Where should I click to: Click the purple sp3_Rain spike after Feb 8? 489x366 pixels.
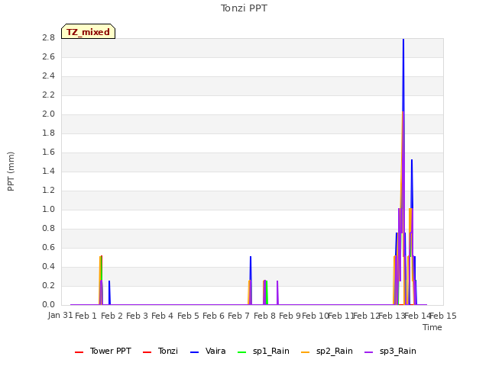click(x=277, y=293)
